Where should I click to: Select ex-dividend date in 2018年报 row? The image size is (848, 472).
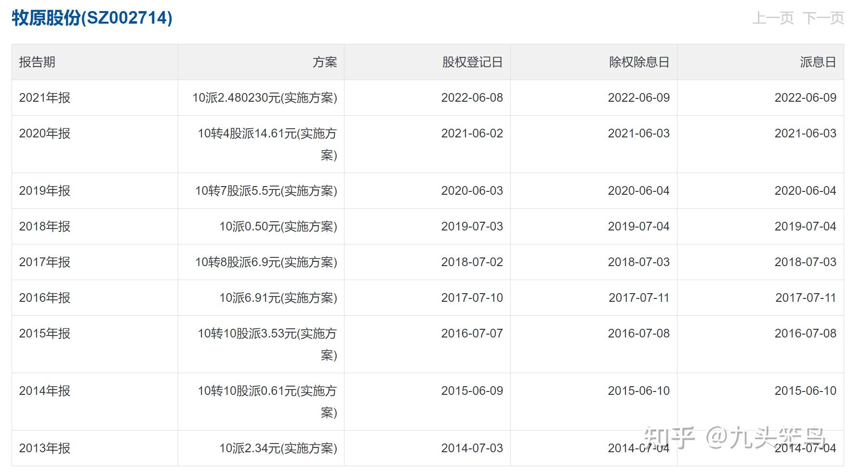[x=639, y=227]
